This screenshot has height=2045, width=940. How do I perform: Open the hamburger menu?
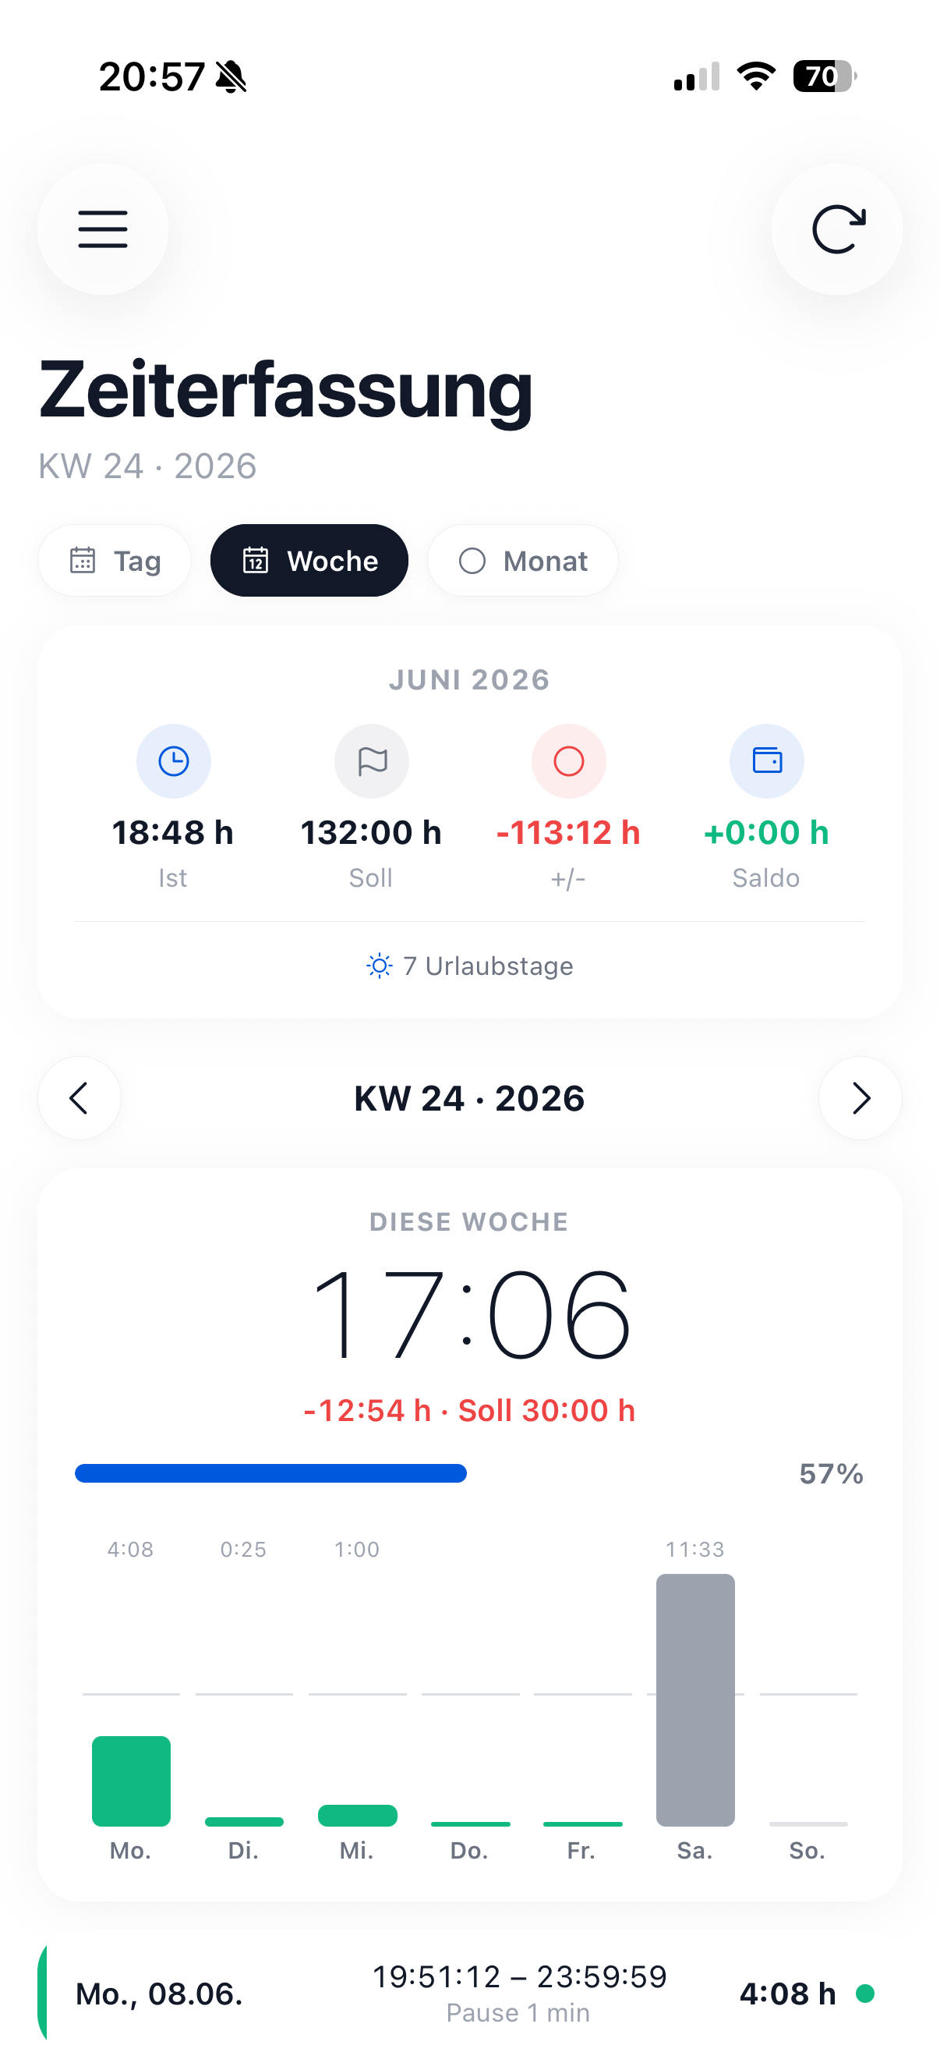point(102,229)
